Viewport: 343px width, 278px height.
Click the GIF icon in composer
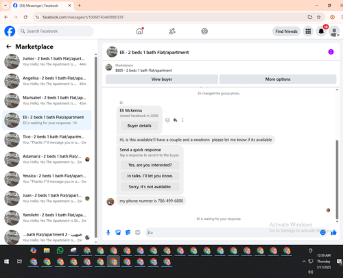(x=137, y=232)
